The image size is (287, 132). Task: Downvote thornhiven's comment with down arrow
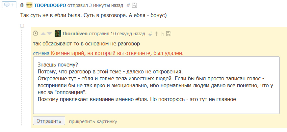pos(49,34)
